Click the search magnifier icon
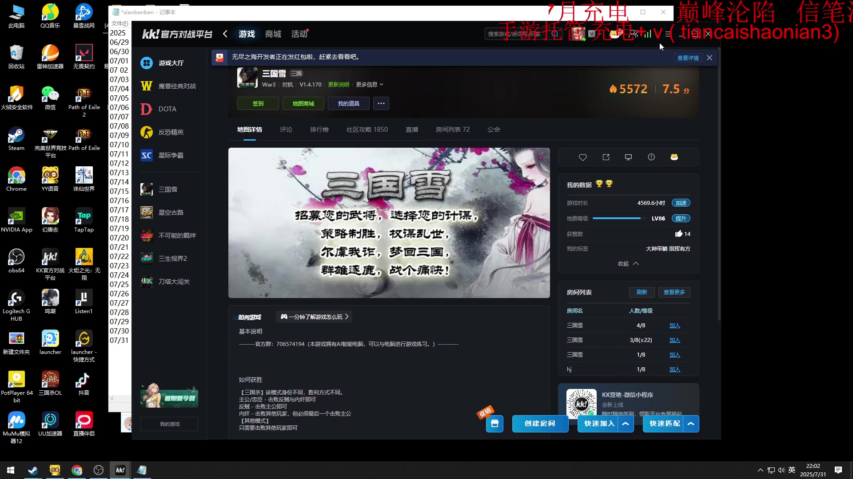Screen dimensions: 853x479 tap(555, 34)
